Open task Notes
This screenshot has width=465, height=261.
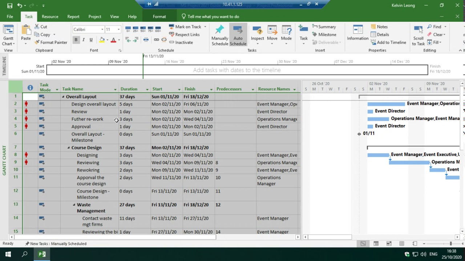[x=379, y=27]
